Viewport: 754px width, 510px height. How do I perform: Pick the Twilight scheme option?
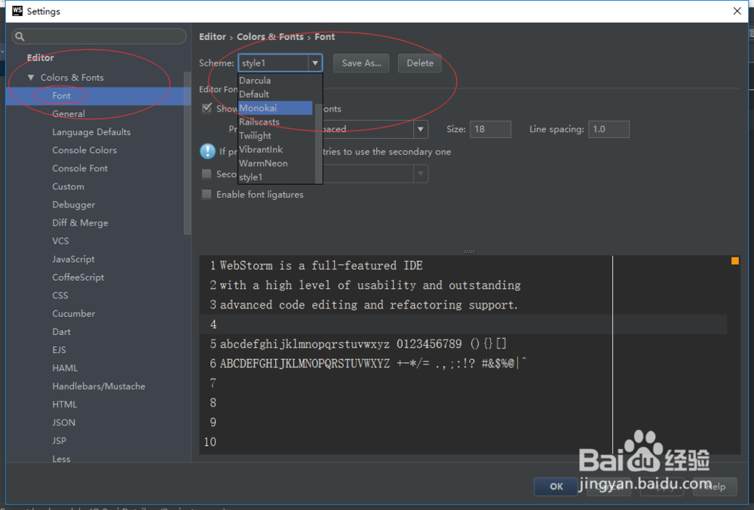point(276,136)
